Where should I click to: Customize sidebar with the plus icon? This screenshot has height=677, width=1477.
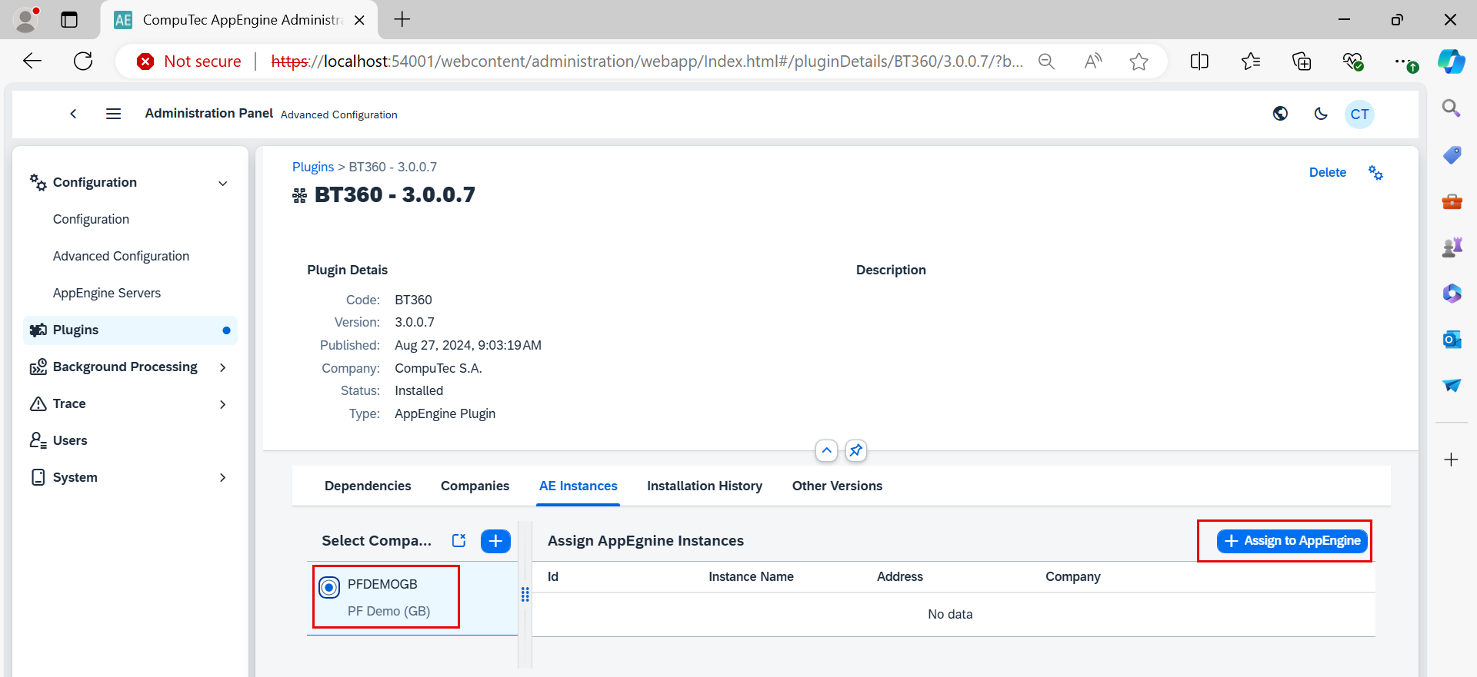click(1451, 460)
